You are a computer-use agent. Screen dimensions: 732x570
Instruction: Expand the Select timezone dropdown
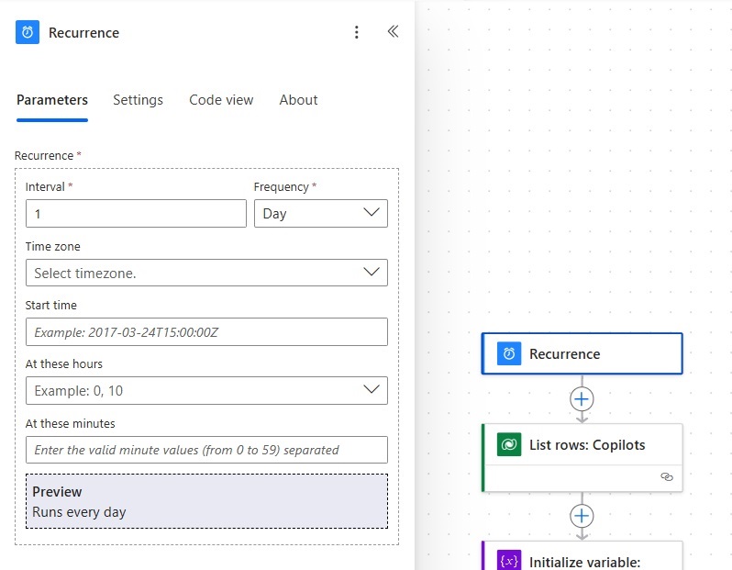(206, 273)
